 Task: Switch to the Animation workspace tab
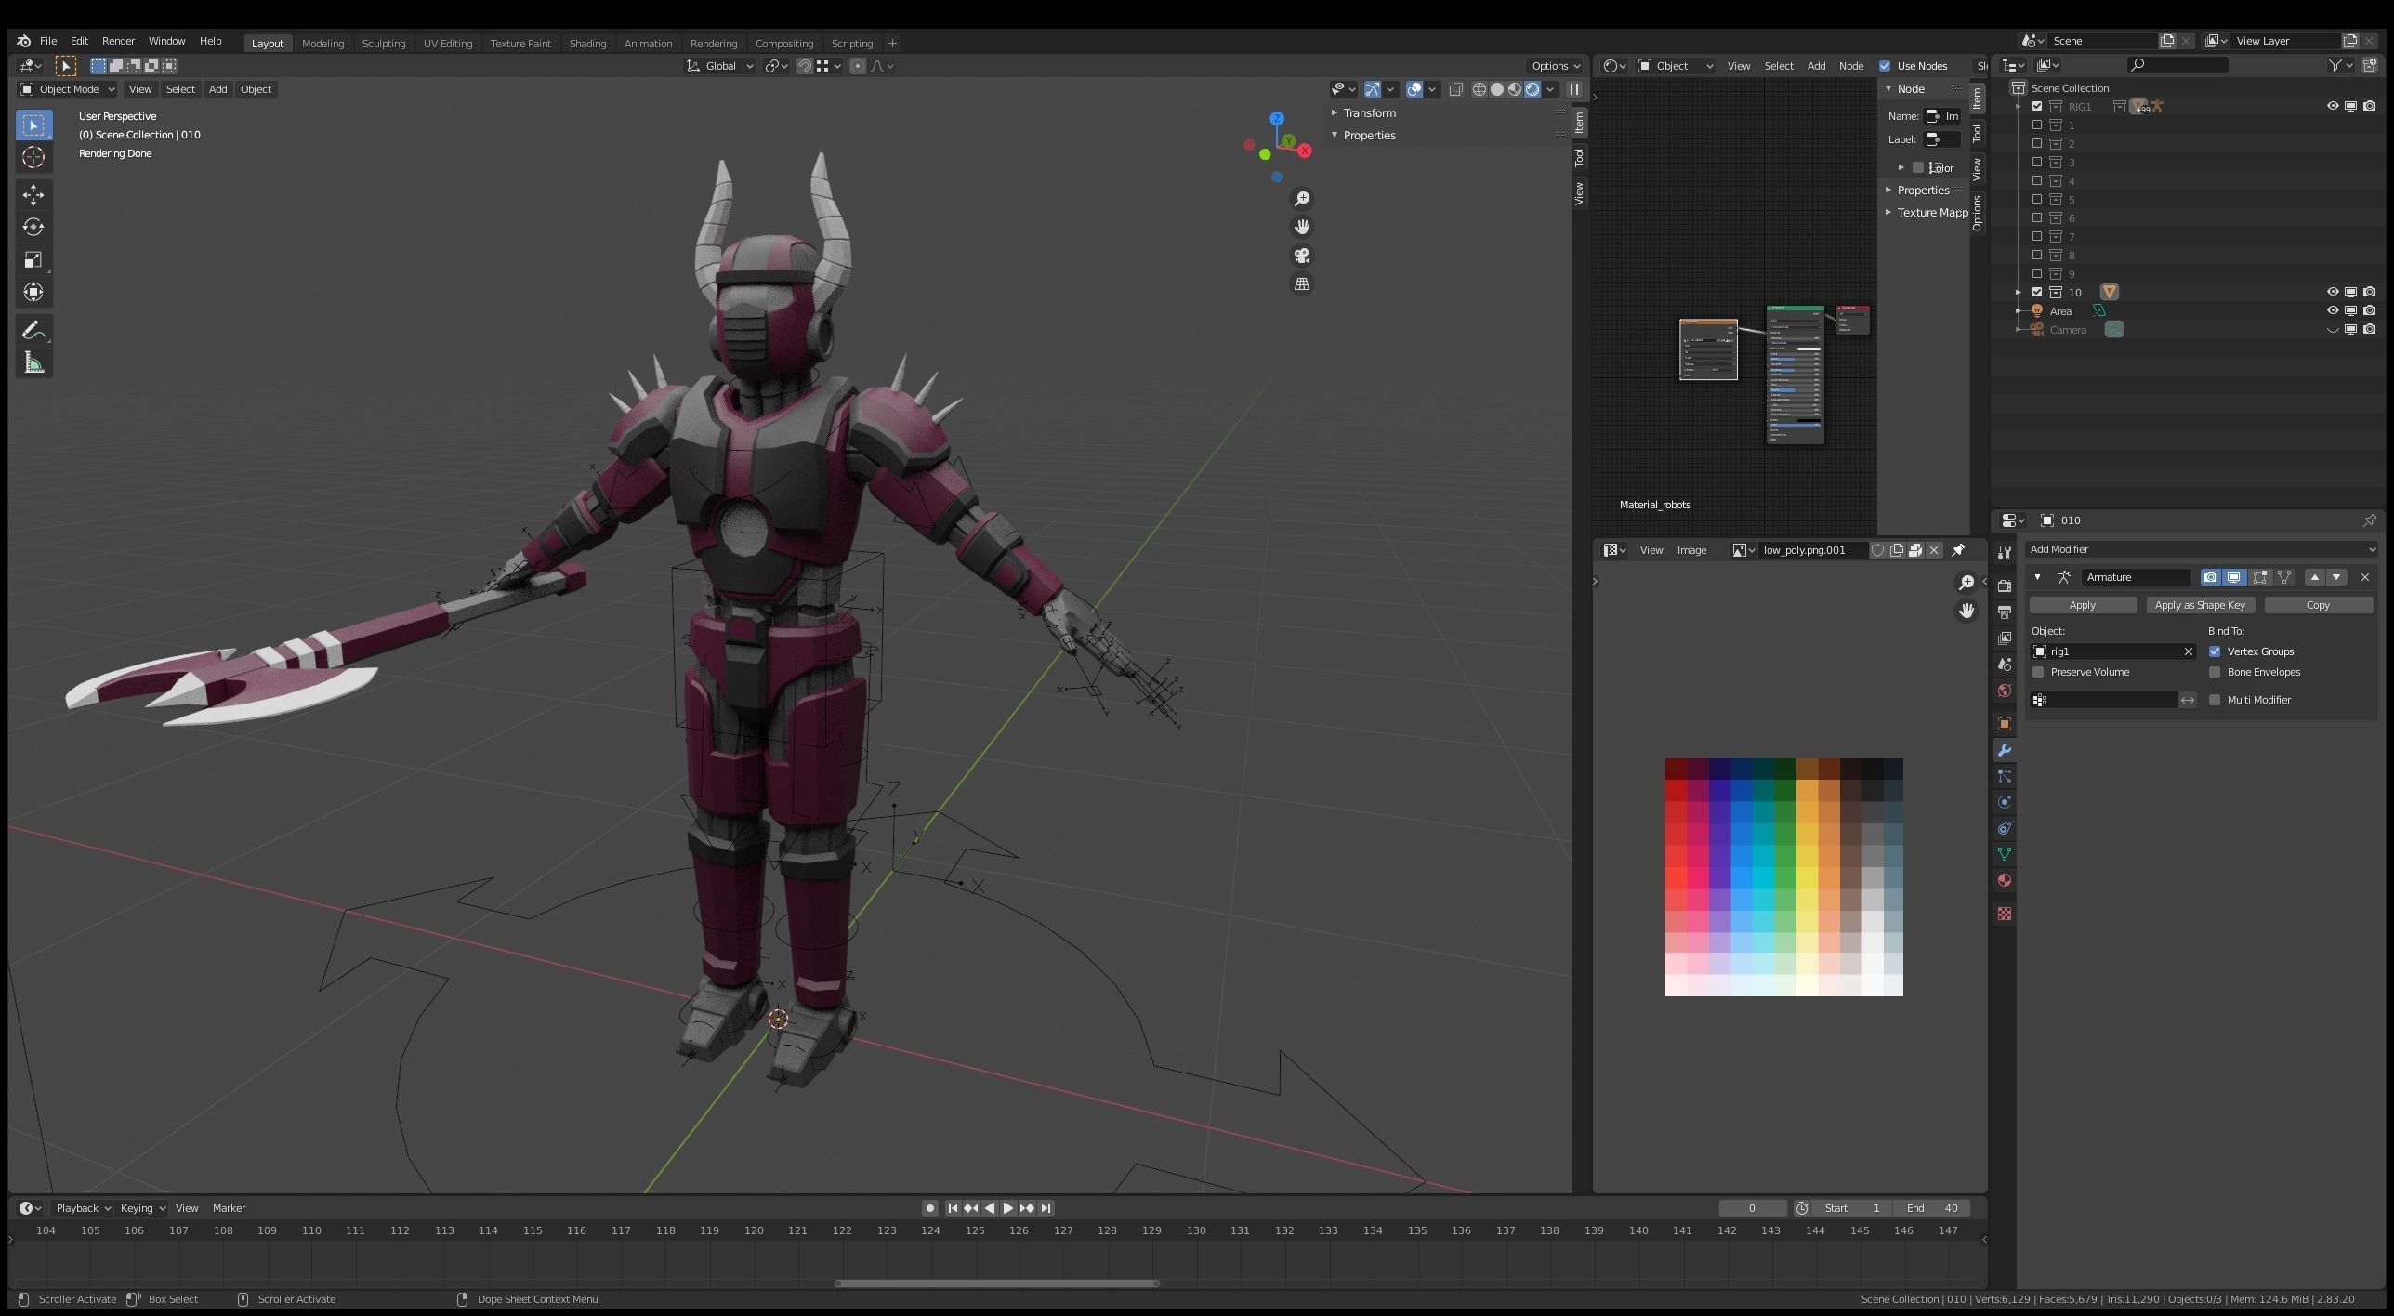(648, 44)
